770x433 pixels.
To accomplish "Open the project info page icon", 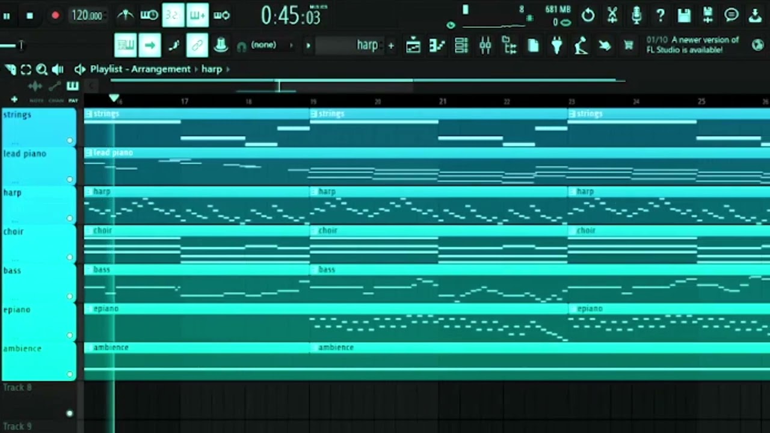I will click(533, 45).
